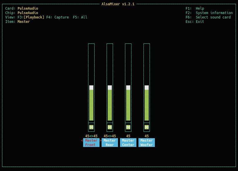238x171 pixels.
Task: Select the Master Woofer channel label
Action: pos(147,143)
